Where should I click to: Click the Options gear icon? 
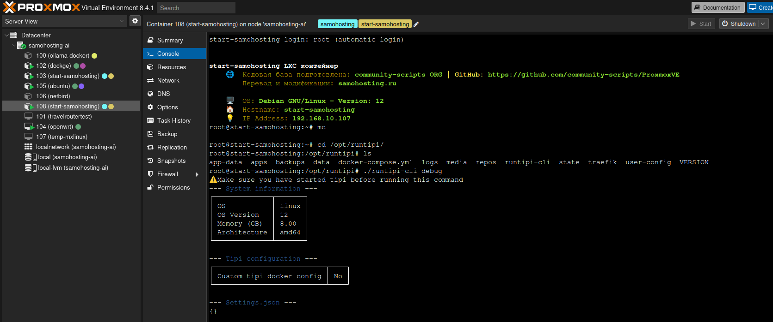[x=150, y=107]
